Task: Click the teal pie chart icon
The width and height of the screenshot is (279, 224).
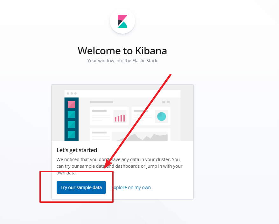Action: (161, 116)
